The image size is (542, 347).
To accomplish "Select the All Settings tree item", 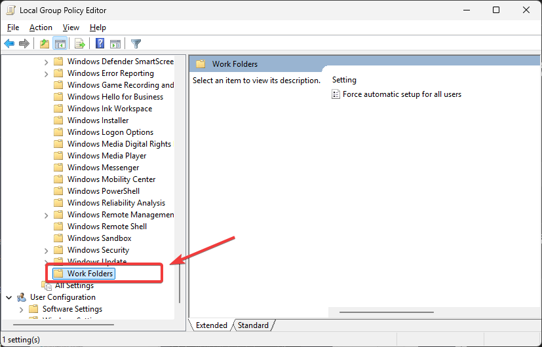I will tap(74, 285).
